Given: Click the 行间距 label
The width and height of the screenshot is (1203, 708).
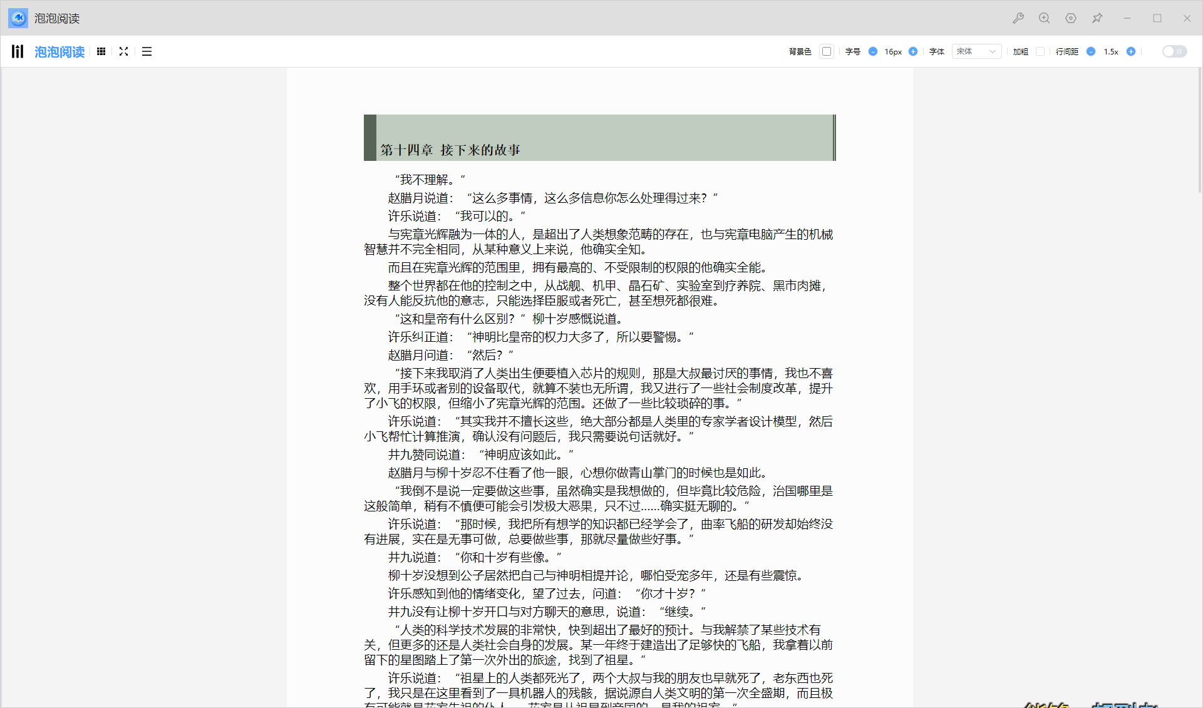Looking at the screenshot, I should click(x=1067, y=51).
